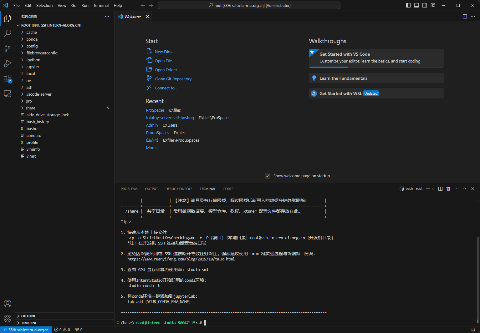The width and height of the screenshot is (480, 333).
Task: Click More... under Recent
Action: pyautogui.click(x=152, y=148)
